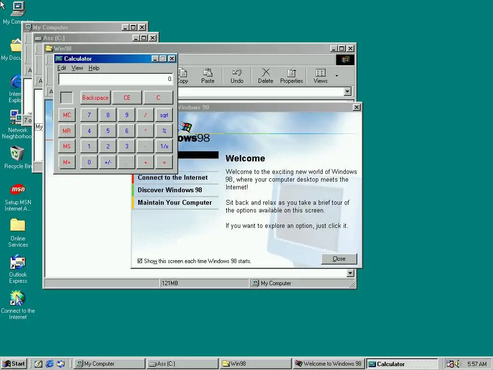Click the Views toolbar icon in Win98 window
The width and height of the screenshot is (493, 370).
pyautogui.click(x=320, y=76)
